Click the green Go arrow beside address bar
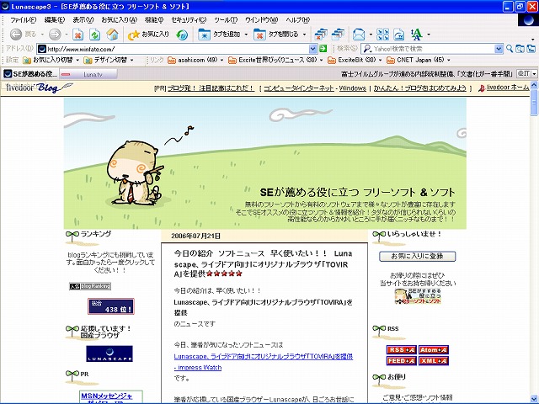Screen dimensions: 539x404 (323, 49)
